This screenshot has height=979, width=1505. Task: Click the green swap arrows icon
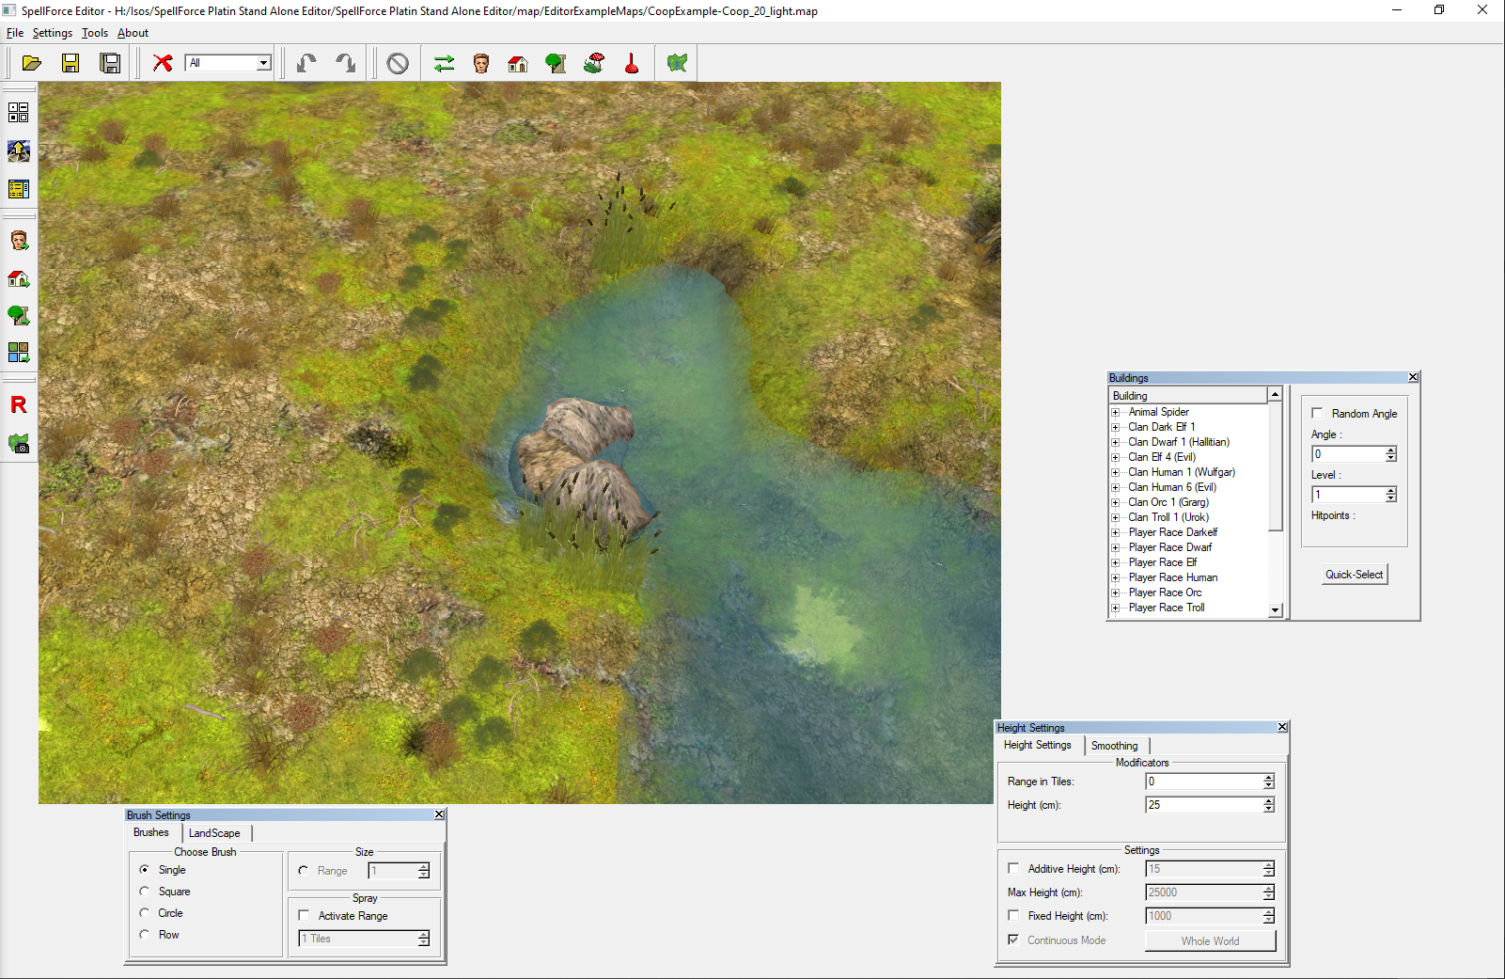pos(444,63)
